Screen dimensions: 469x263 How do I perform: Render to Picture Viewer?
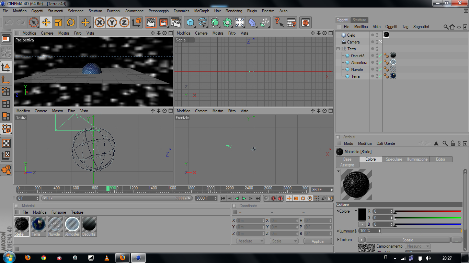click(163, 23)
